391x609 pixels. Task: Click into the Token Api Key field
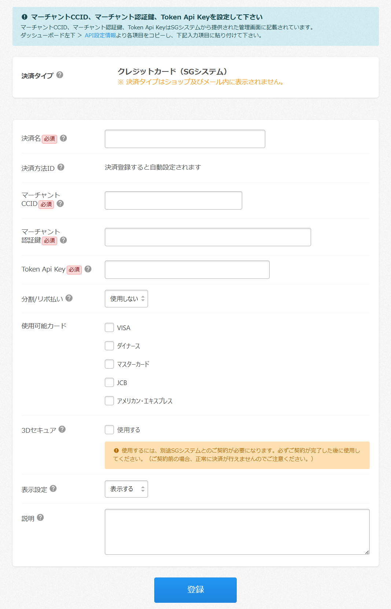click(187, 270)
